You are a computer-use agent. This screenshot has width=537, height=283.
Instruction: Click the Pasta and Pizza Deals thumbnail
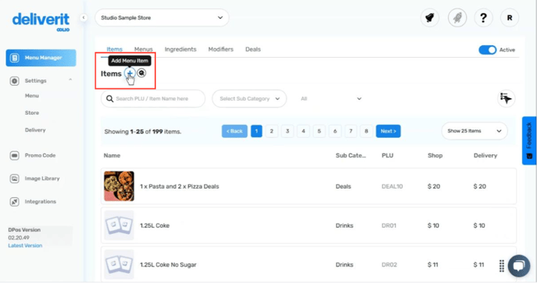coord(119,186)
